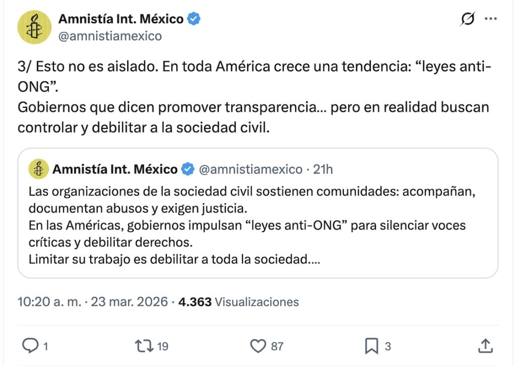Toggle the bookmark for this tweet
The height and width of the screenshot is (366, 516).
tap(373, 346)
